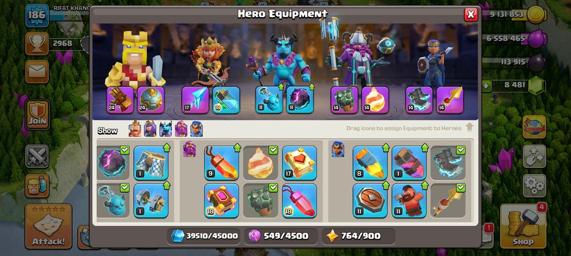Image resolution: width=571 pixels, height=256 pixels.
Task: Open the Hog Rider Puppet equipment
Action: click(409, 201)
